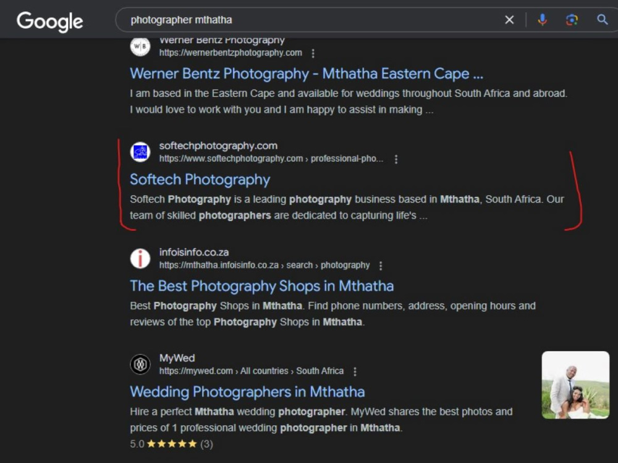This screenshot has width=618, height=463.
Task: Open options menu beside softechphotography.com URL
Action: [x=396, y=159]
